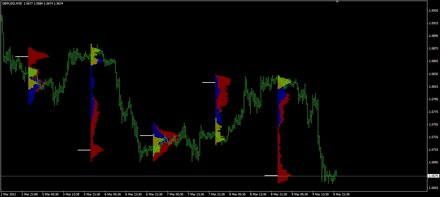Select the white marker line near 1.5715
This screenshot has height=197, width=440.
pos(84,150)
